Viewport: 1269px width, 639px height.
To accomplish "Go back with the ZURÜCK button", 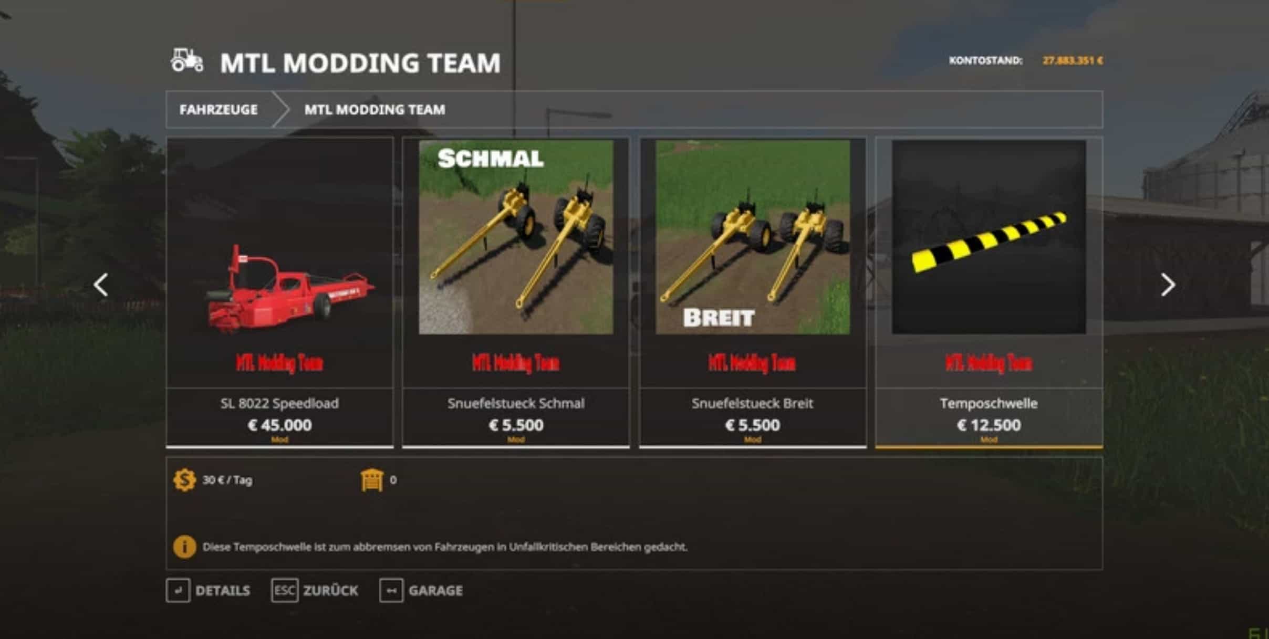I will tap(330, 591).
